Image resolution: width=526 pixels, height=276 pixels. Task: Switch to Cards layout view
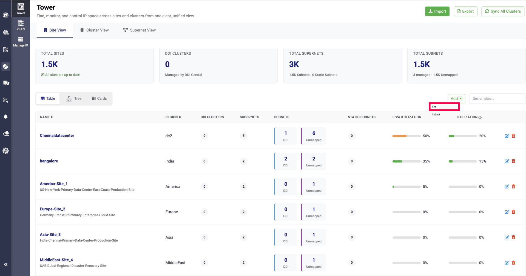coord(99,98)
